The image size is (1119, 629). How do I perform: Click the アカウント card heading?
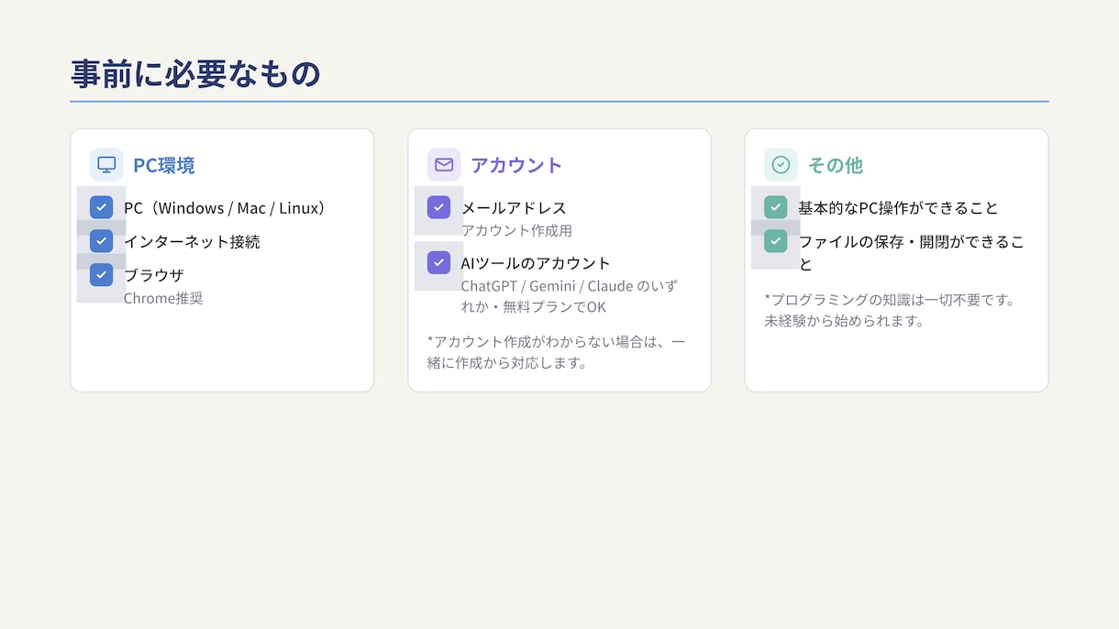click(516, 165)
